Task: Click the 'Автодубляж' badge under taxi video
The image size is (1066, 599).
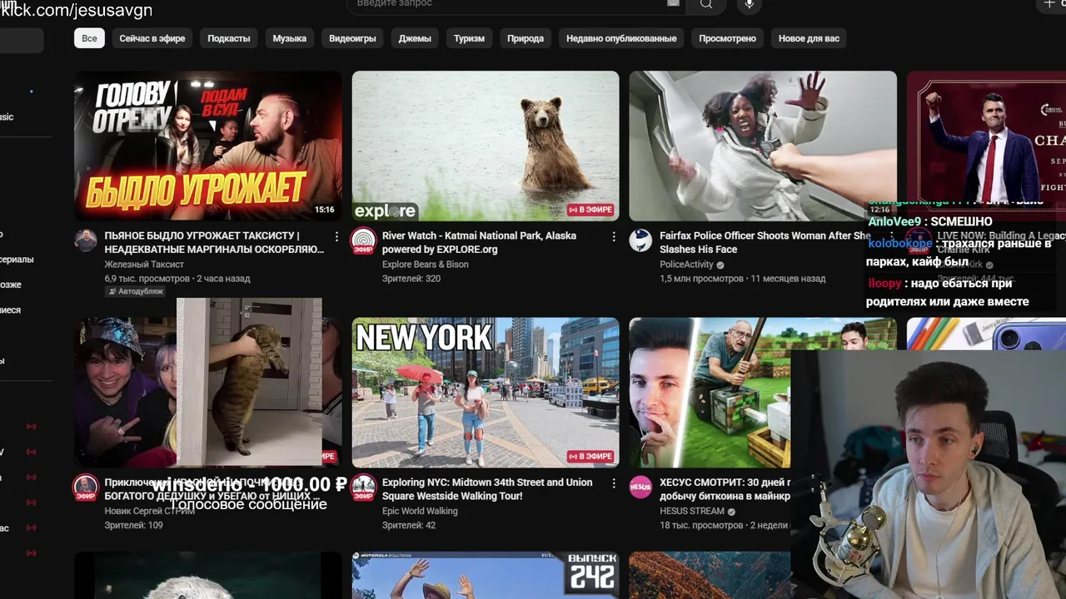Action: (x=135, y=292)
